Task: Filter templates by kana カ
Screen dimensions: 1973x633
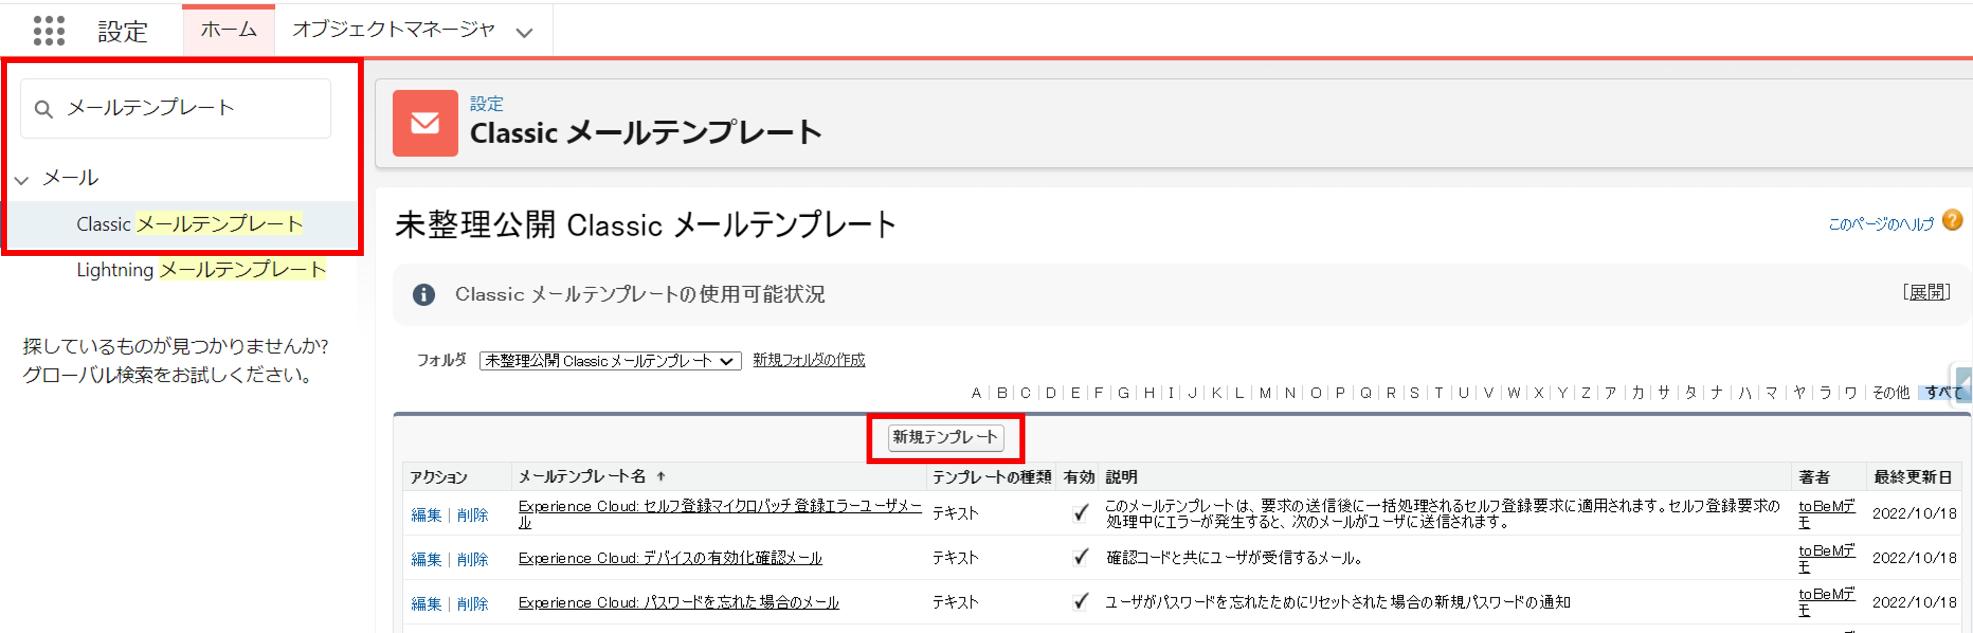Action: tap(1637, 393)
